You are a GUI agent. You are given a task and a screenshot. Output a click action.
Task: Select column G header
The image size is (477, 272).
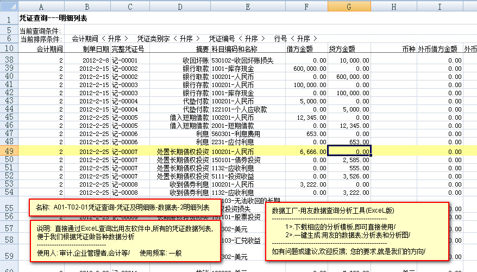pyautogui.click(x=349, y=5)
